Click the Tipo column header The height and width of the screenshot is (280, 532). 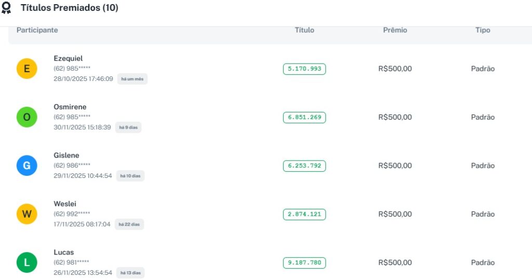click(483, 30)
